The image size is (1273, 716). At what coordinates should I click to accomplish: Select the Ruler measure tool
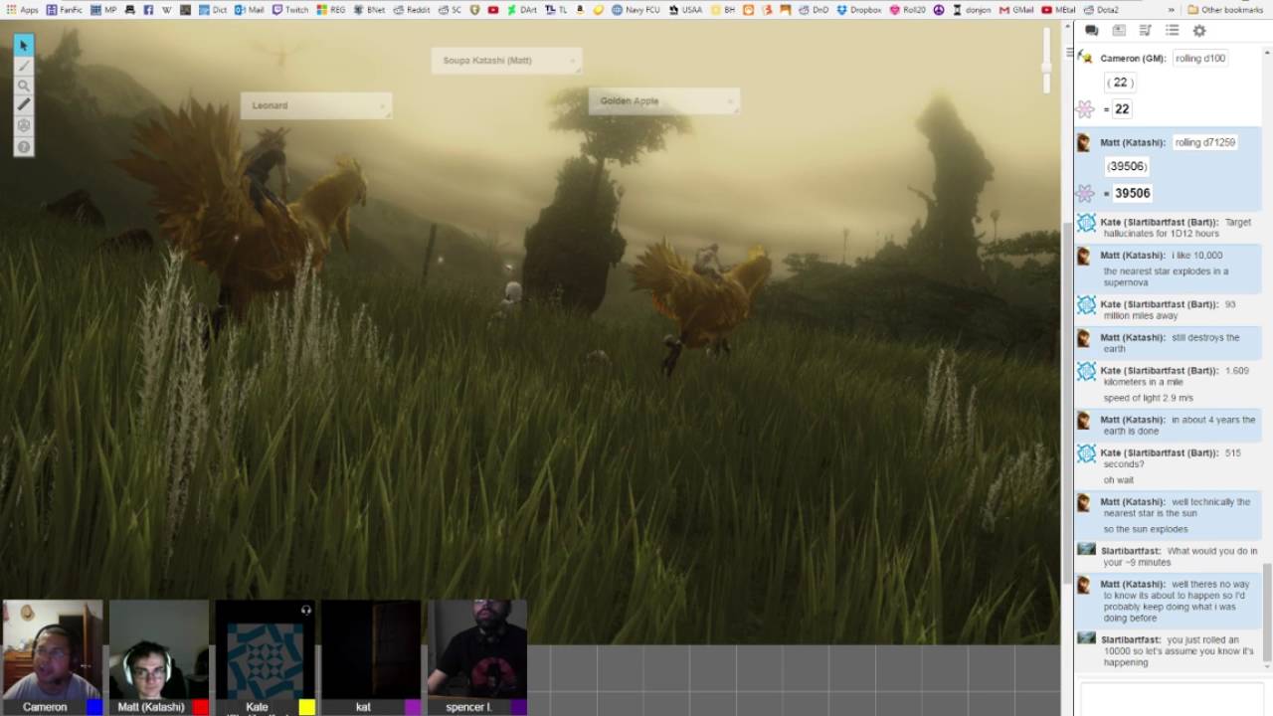pyautogui.click(x=24, y=105)
